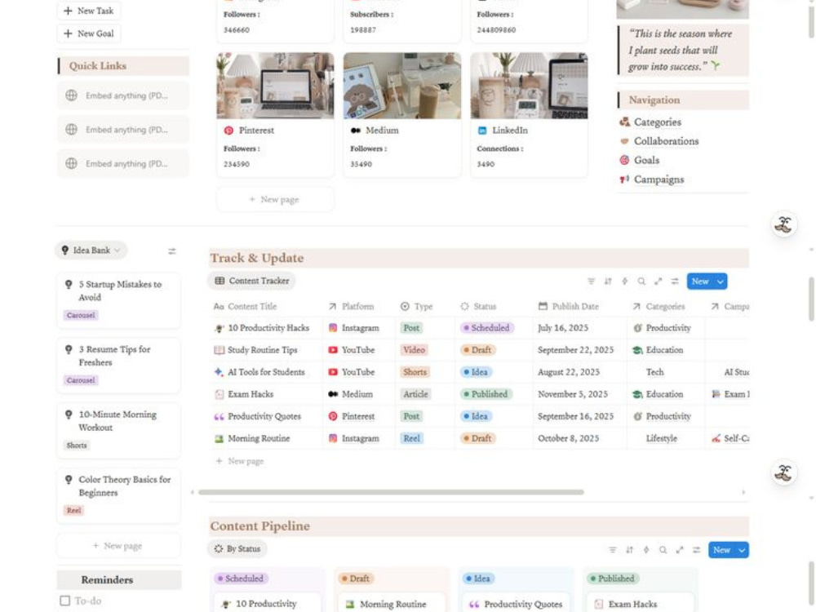This screenshot has width=816, height=612.
Task: Click the expand full-page icon in Content Tracker toolbar
Action: pyautogui.click(x=659, y=281)
